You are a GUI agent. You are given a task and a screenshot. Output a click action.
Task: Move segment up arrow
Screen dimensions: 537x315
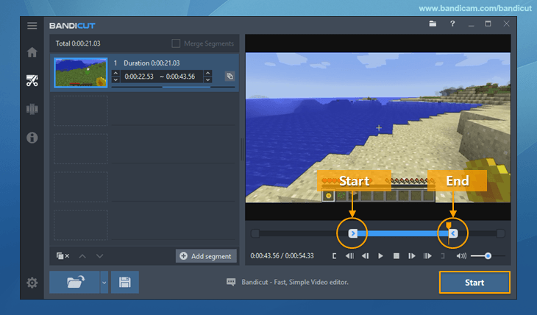pos(82,256)
